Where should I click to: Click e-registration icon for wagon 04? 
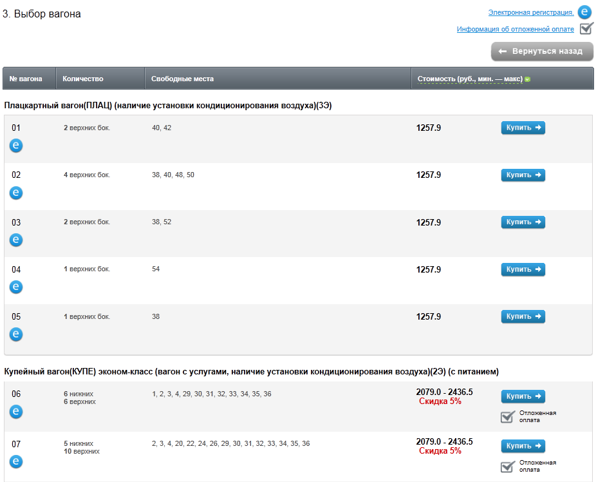(16, 287)
